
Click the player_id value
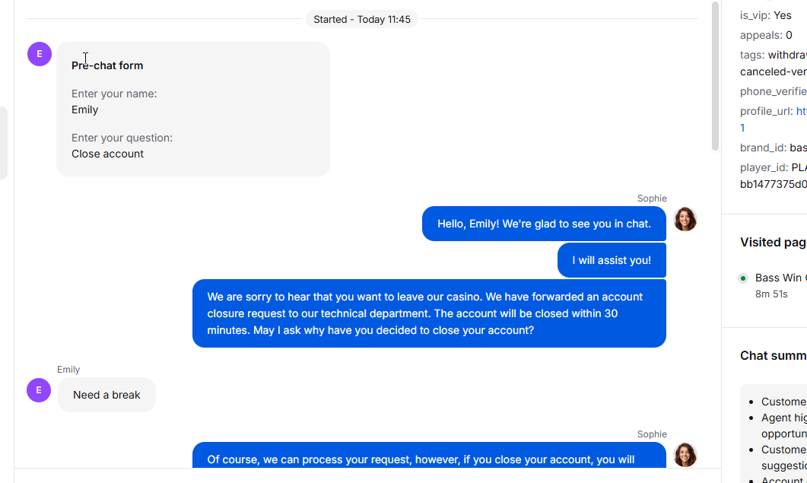pos(774,176)
